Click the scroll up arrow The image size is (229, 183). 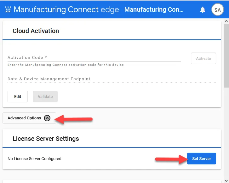click(226, 21)
